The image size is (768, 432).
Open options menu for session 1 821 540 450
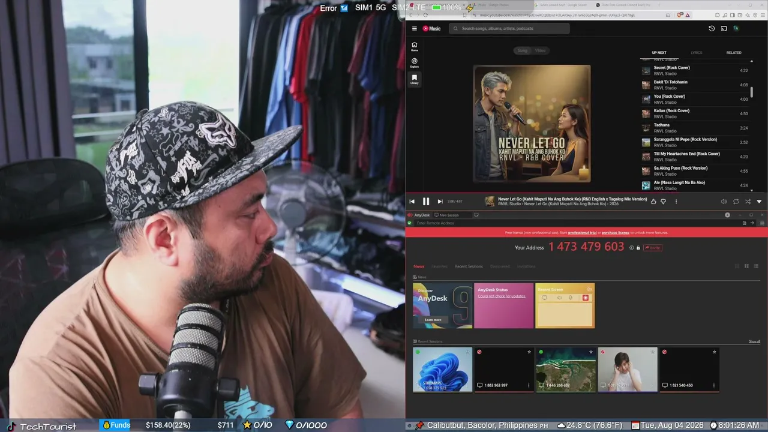(x=714, y=385)
